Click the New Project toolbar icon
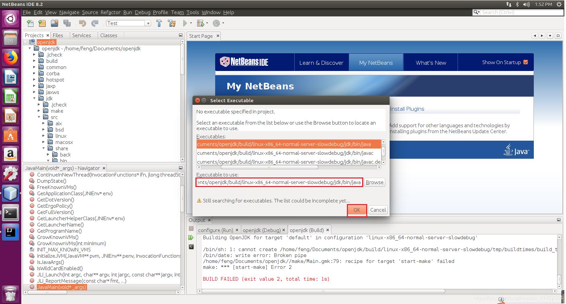Image resolution: width=566 pixels, height=304 pixels. [42, 23]
